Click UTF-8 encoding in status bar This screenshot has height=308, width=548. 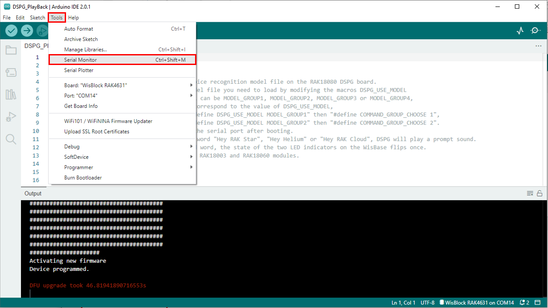pos(428,303)
